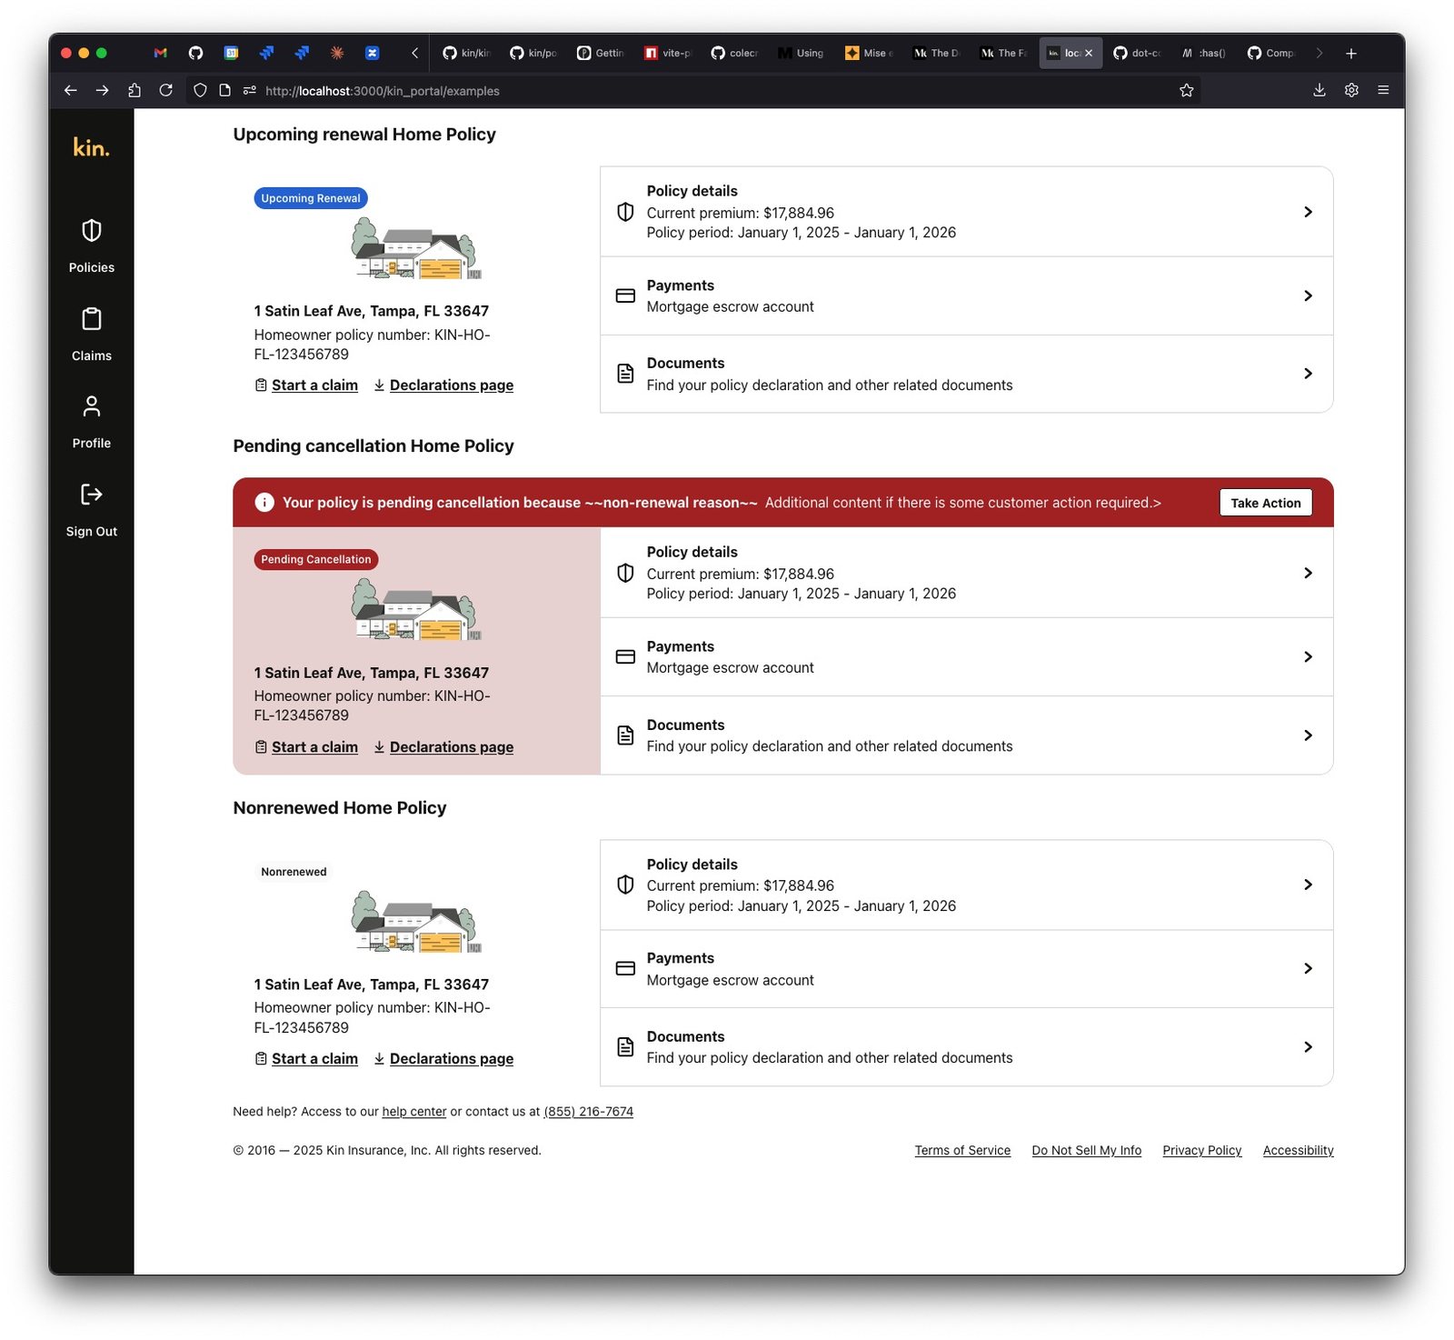
Task: Download Declarations page for the Pending cancellation policy
Action: click(x=443, y=747)
